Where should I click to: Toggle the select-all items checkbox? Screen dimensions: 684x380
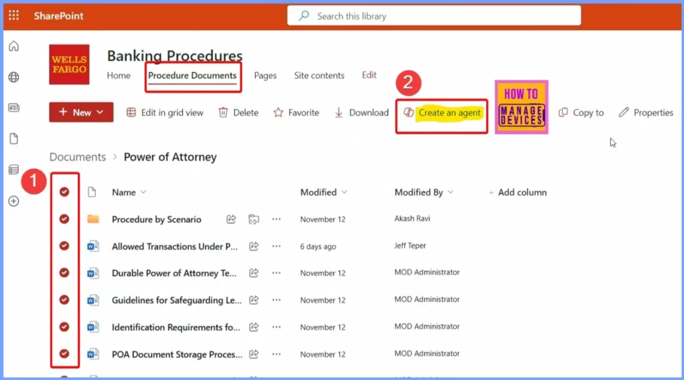click(64, 192)
